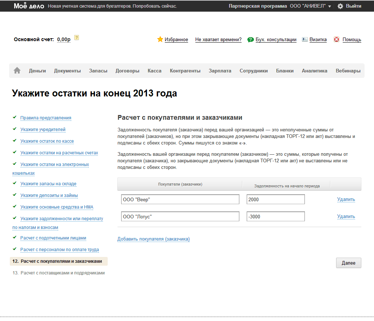The image size is (374, 321).
Task: Delete the ООО "Веер" row
Action: pos(346,199)
